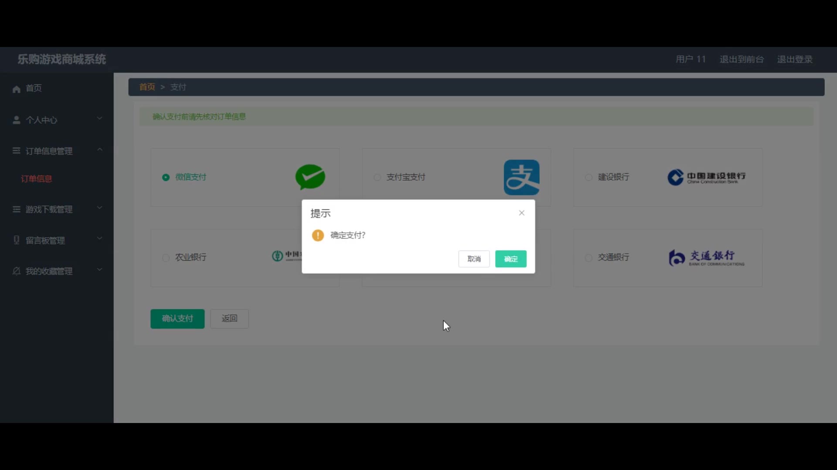Screen dimensions: 837x470
Task: Click the China Construction Bank logo
Action: (x=706, y=177)
